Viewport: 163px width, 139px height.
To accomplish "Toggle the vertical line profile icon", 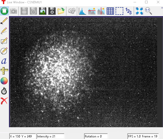I will click(x=101, y=11).
